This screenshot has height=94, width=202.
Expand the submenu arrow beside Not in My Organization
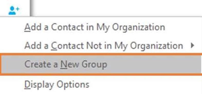click(x=192, y=46)
